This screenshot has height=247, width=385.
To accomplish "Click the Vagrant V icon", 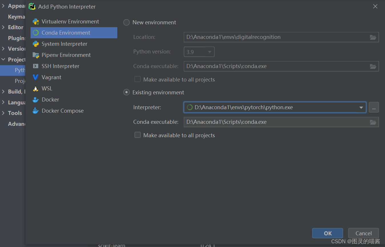I will point(36,77).
